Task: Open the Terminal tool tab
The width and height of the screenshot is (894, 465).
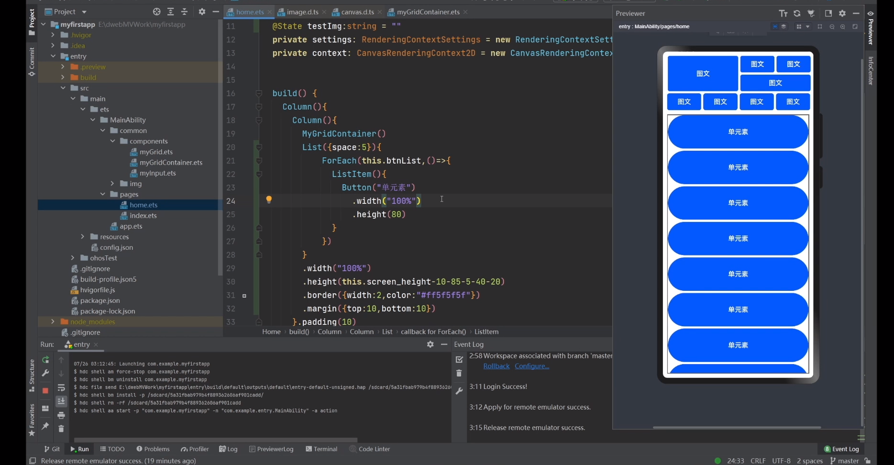Action: point(321,449)
